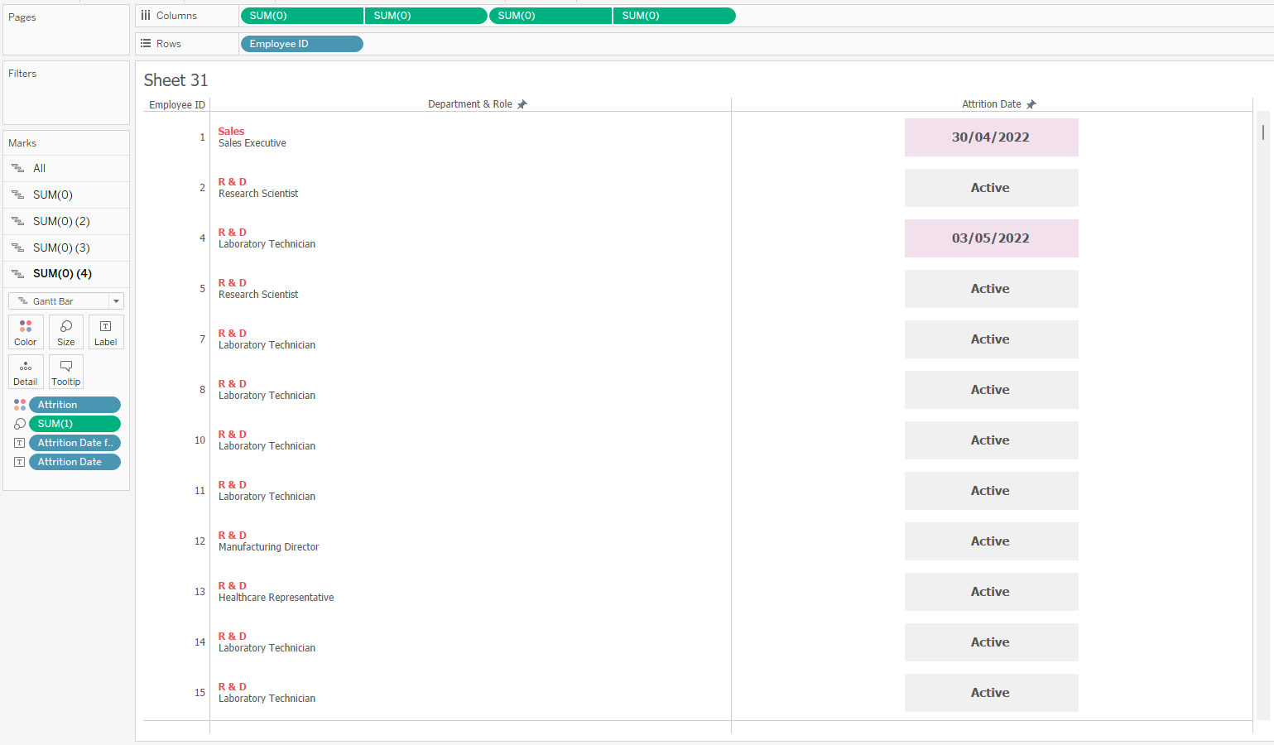The image size is (1274, 745).
Task: Click the Columns shelf icon
Action: pos(146,16)
